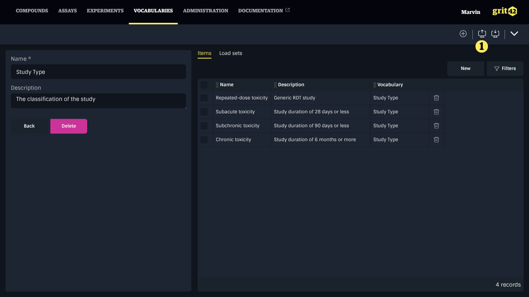The width and height of the screenshot is (529, 297).
Task: Delete the Subchronic toxicity item
Action: pyautogui.click(x=436, y=126)
